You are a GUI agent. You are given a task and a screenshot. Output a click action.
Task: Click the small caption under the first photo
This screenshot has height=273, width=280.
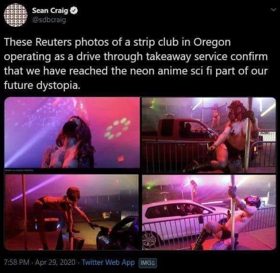pos(19,171)
